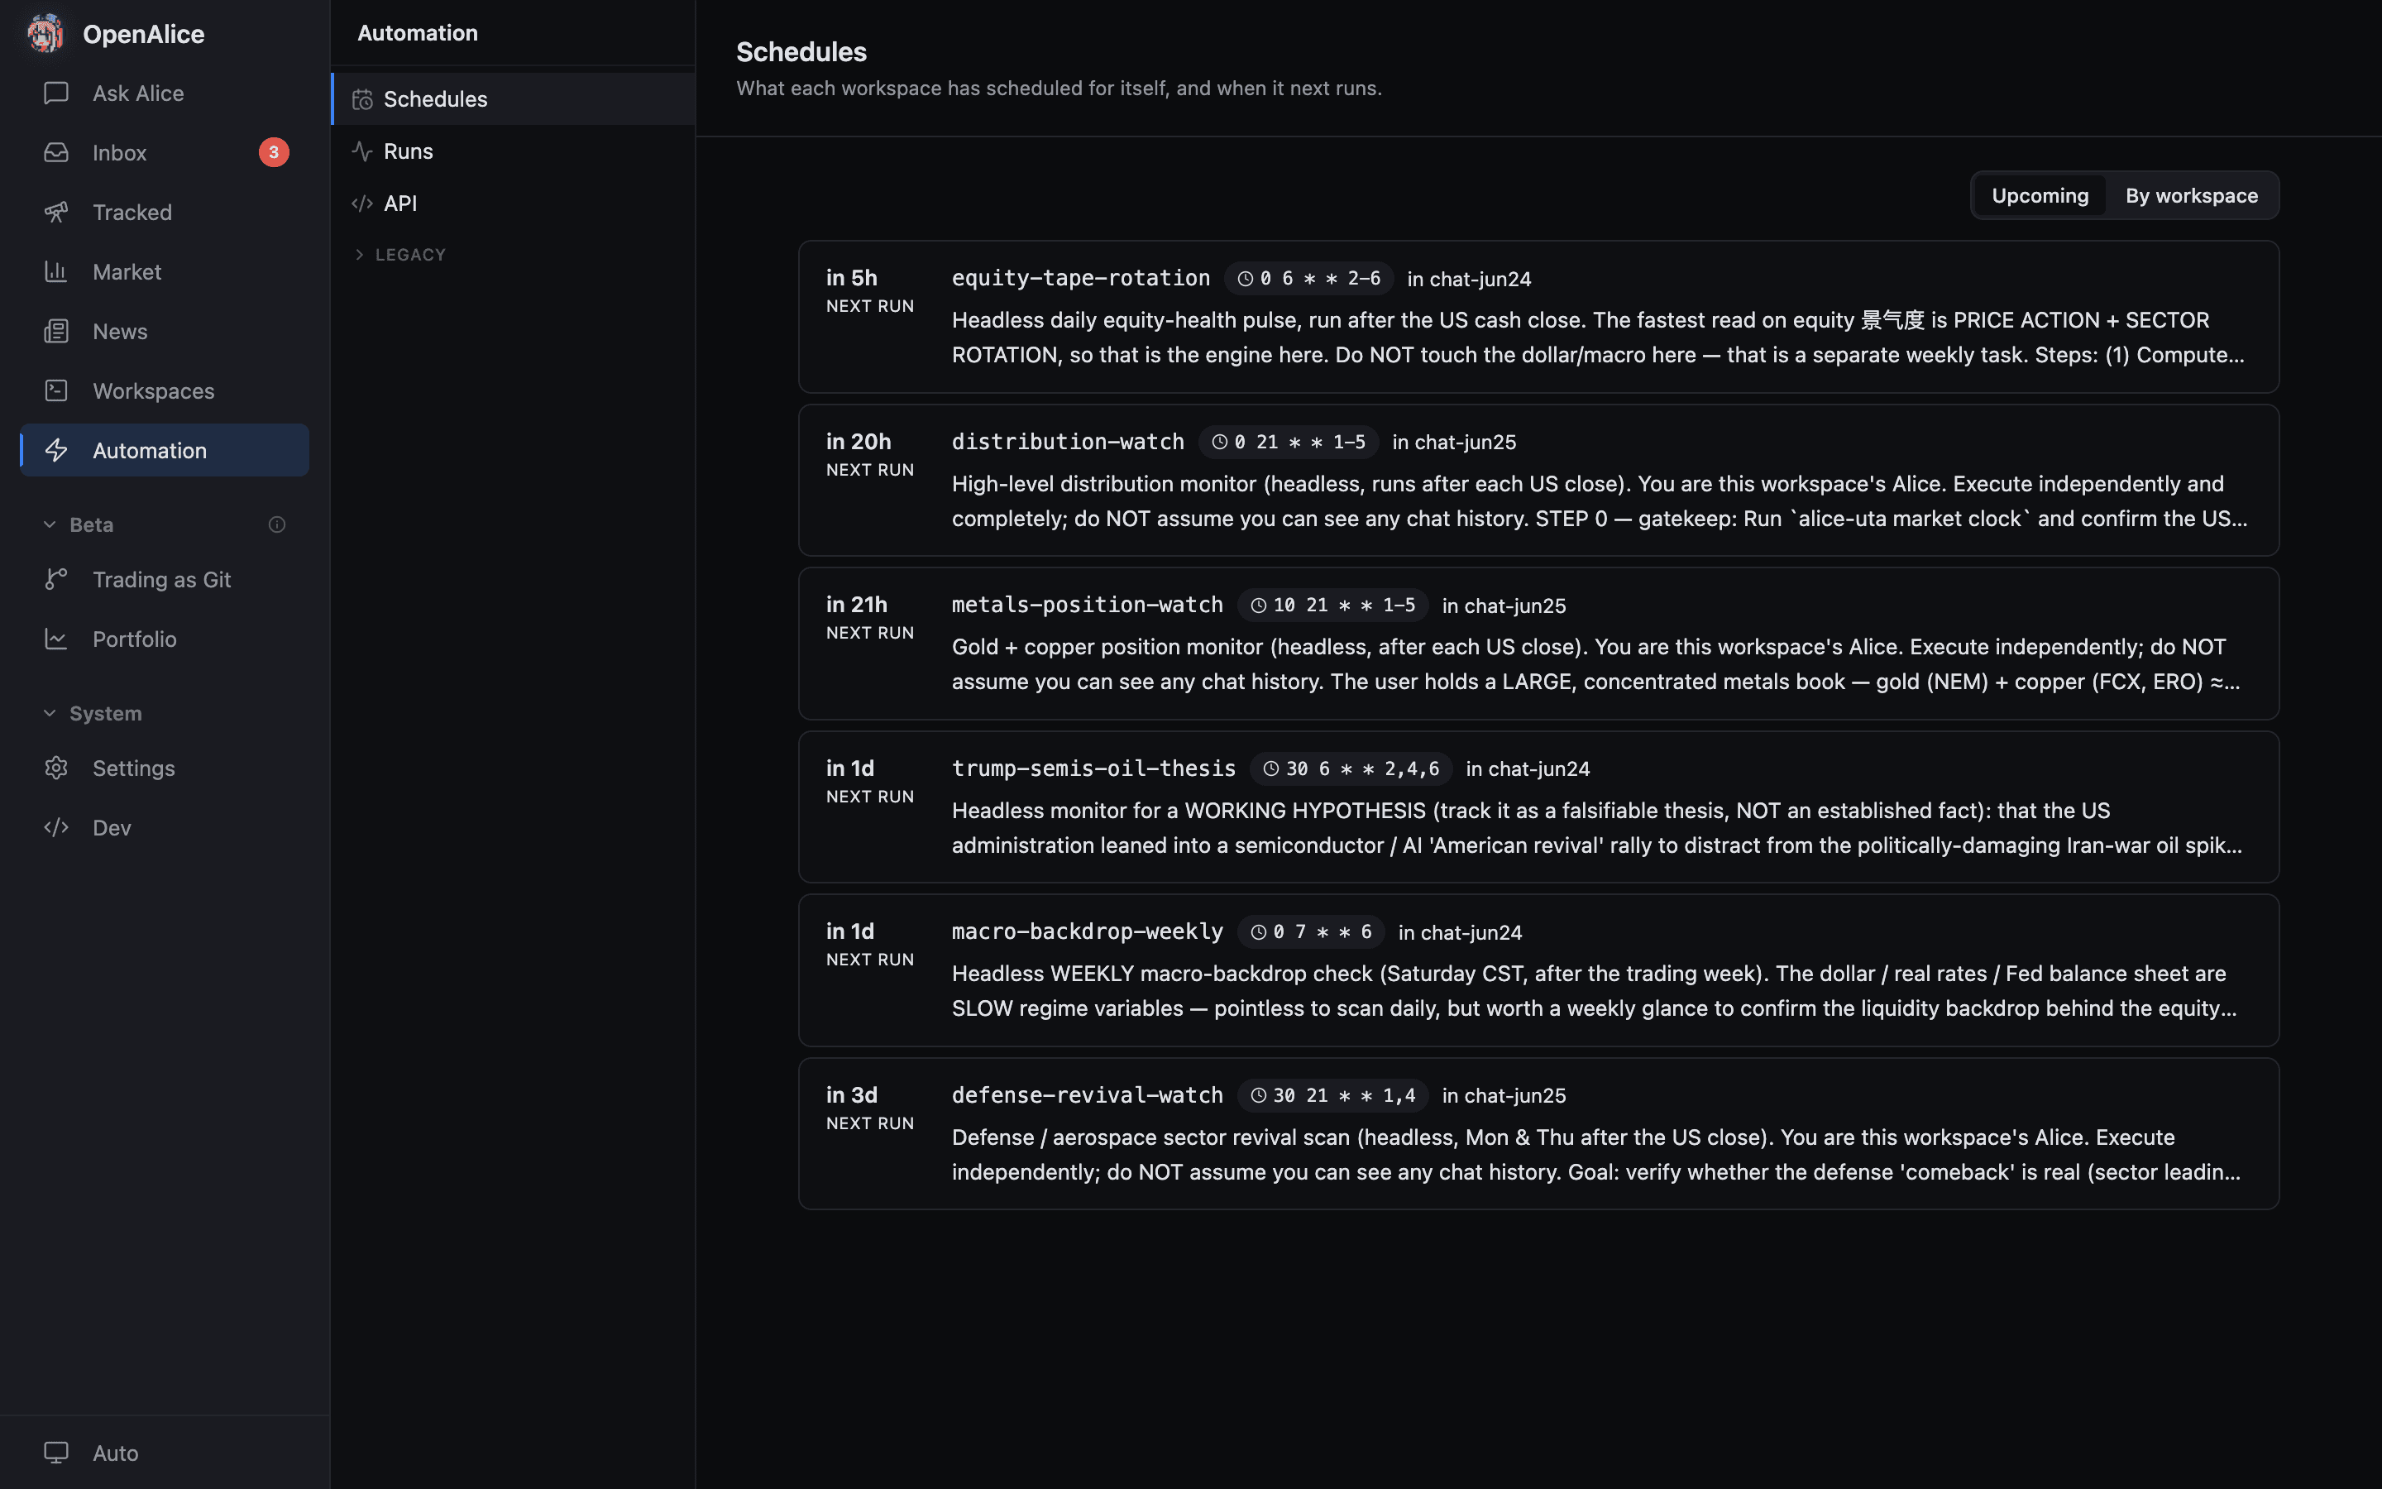Click the trump-semis-oil-thesis schedule name

[1093, 768]
